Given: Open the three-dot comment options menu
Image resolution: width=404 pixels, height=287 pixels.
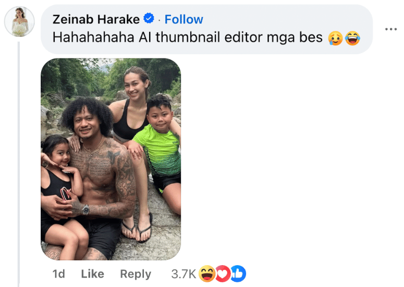Looking at the screenshot, I should (391, 29).
